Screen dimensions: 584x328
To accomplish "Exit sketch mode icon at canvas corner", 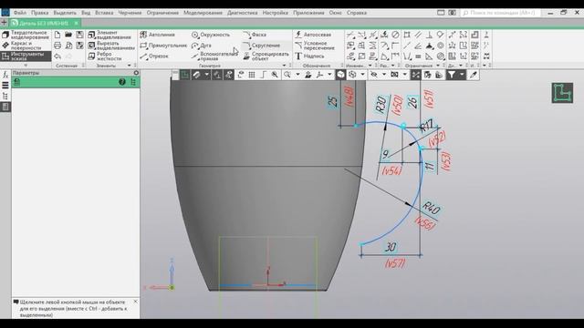I will (562, 93).
